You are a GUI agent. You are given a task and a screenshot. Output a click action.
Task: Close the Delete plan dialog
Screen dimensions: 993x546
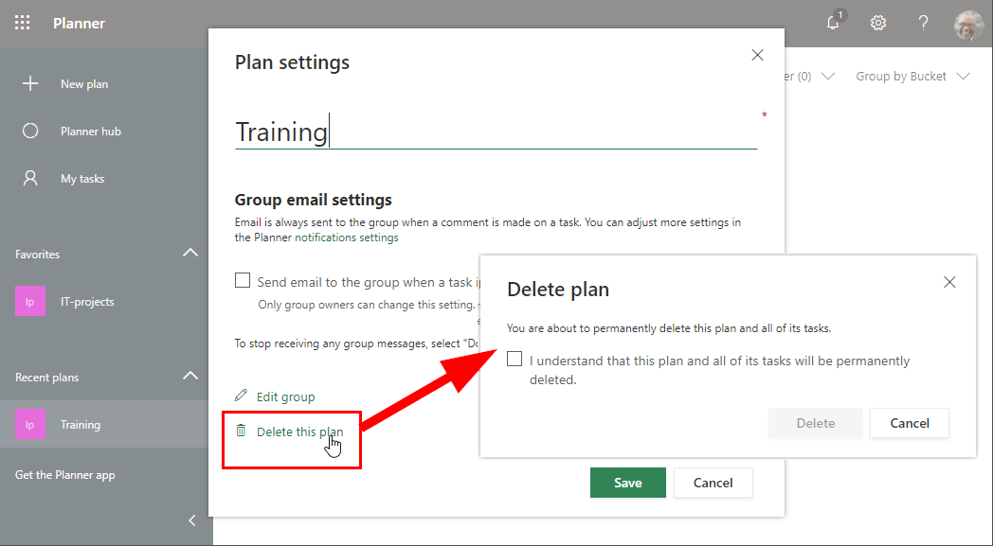click(x=949, y=282)
